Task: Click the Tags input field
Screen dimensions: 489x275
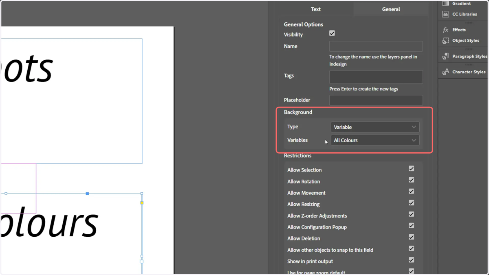Action: [376, 77]
